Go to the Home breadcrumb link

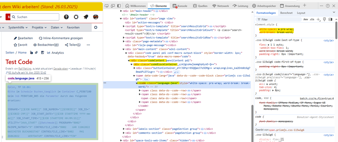pos(22,52)
